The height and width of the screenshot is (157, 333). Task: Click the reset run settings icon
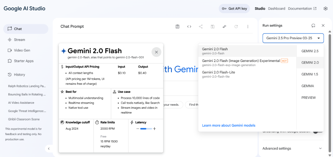[313, 25]
